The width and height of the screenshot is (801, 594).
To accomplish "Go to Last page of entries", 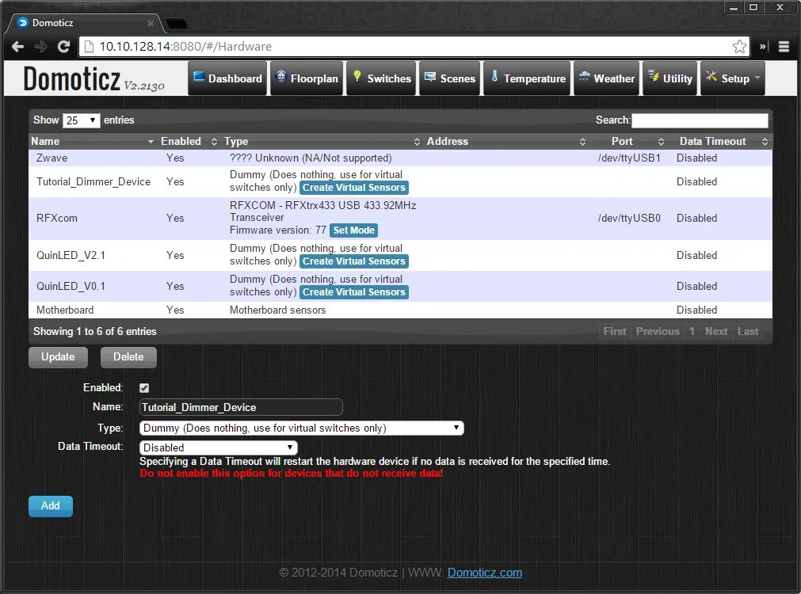I will (x=748, y=332).
